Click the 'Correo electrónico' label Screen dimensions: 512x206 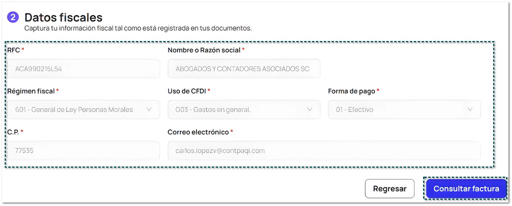click(198, 132)
